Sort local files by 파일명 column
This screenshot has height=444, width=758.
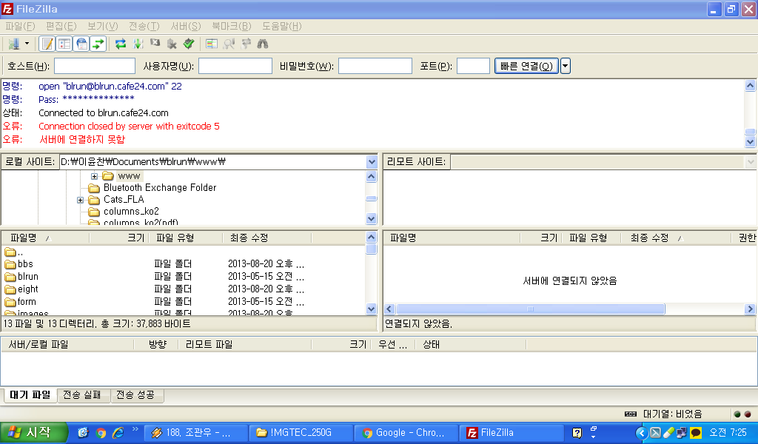[x=45, y=238]
